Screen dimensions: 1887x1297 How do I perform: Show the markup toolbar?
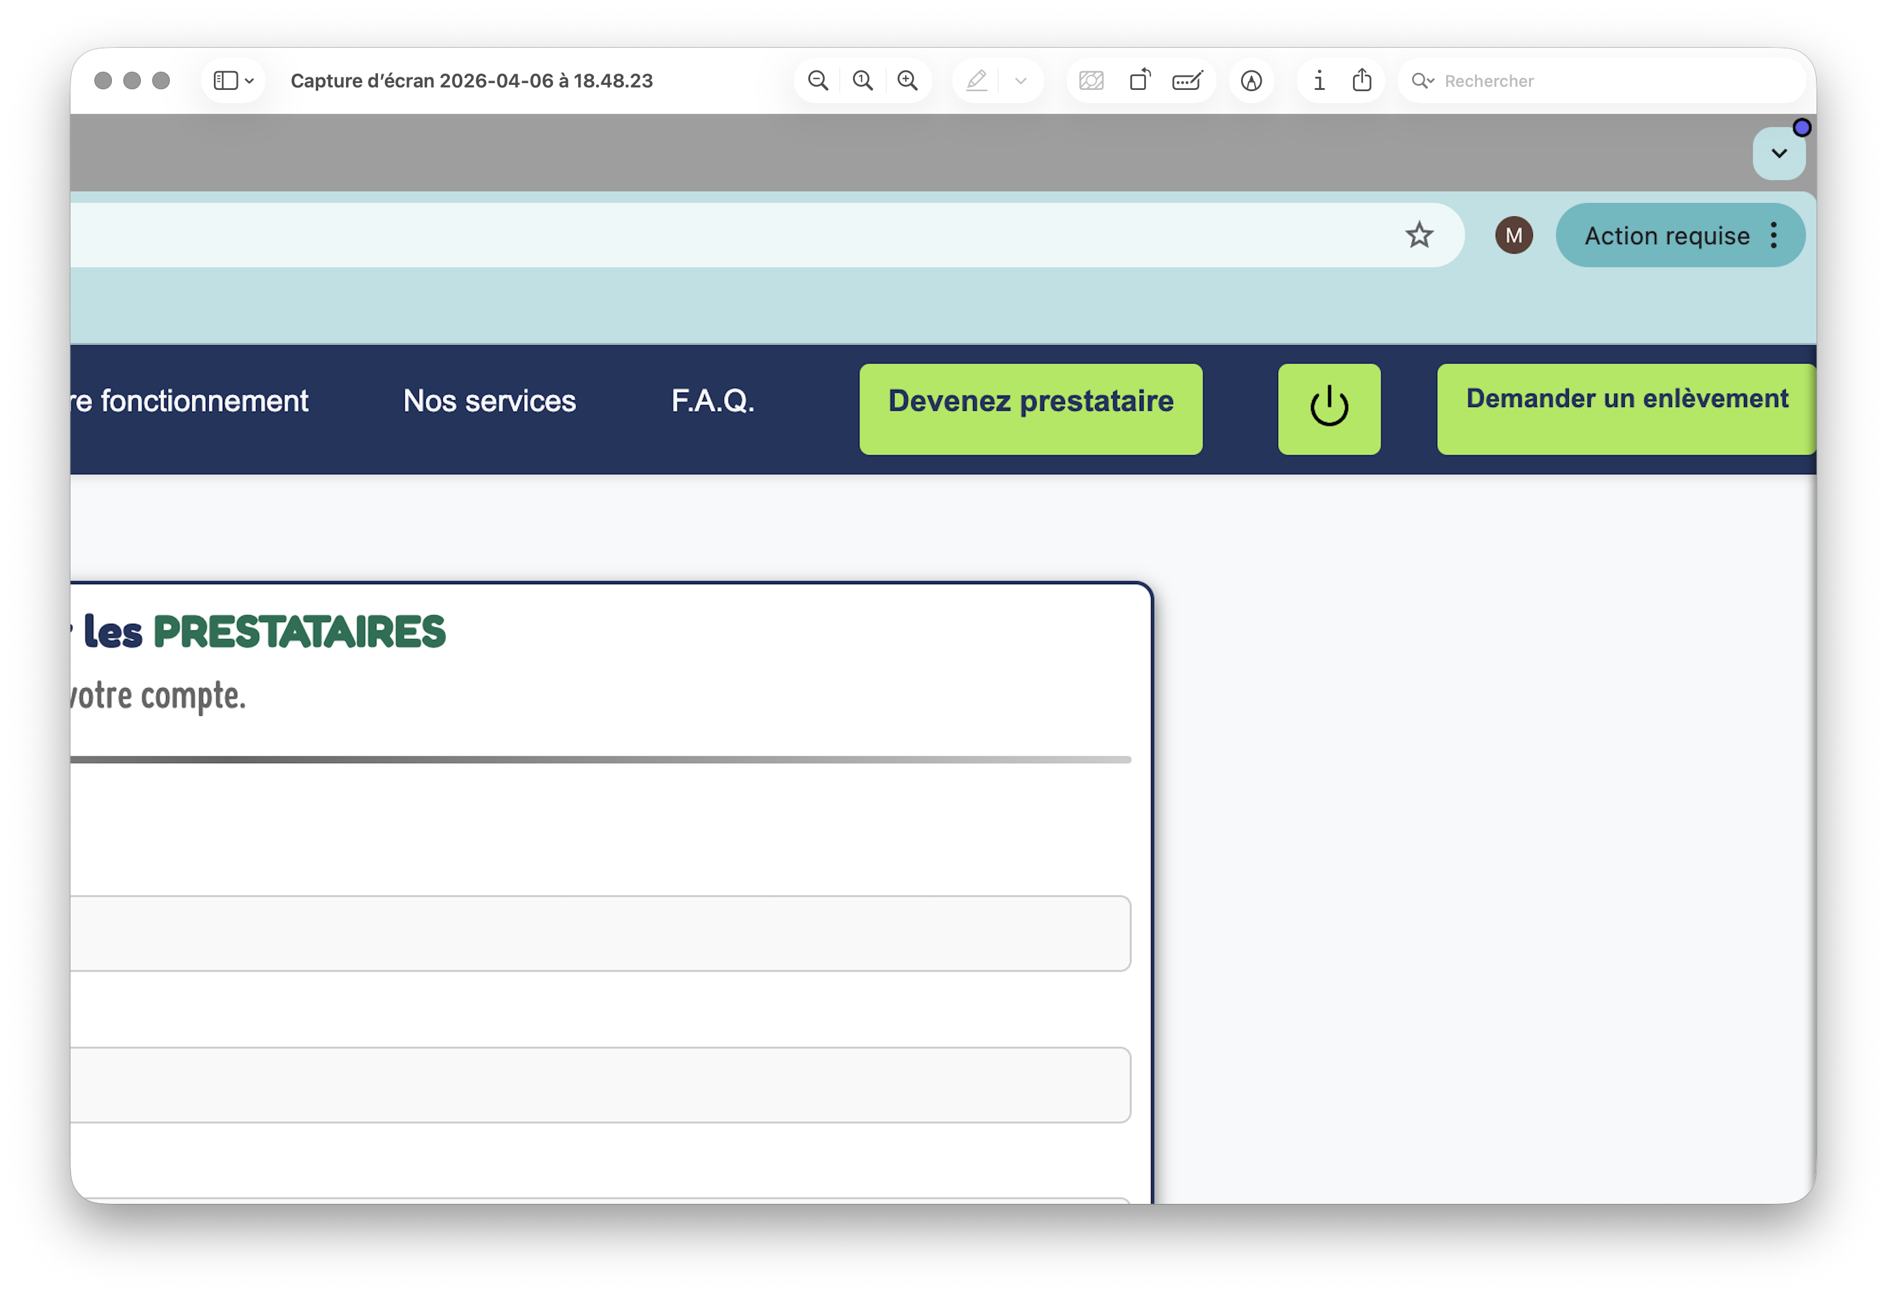[1252, 81]
